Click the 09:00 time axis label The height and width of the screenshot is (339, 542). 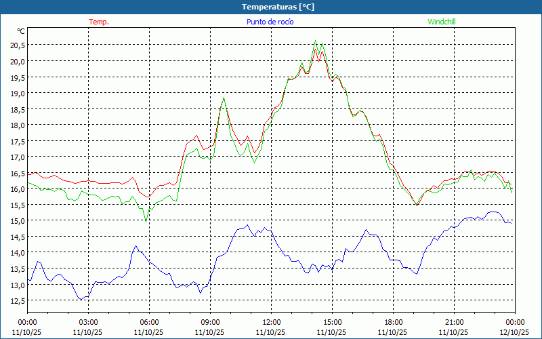(210, 322)
